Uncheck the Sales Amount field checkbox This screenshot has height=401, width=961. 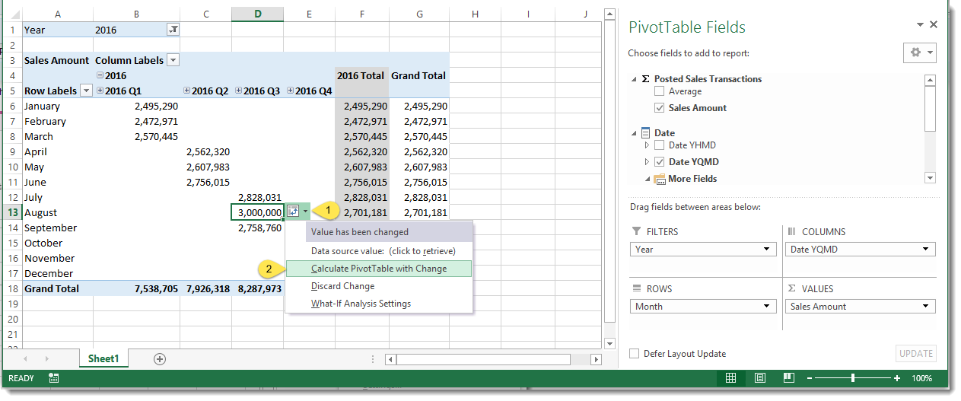tap(659, 108)
